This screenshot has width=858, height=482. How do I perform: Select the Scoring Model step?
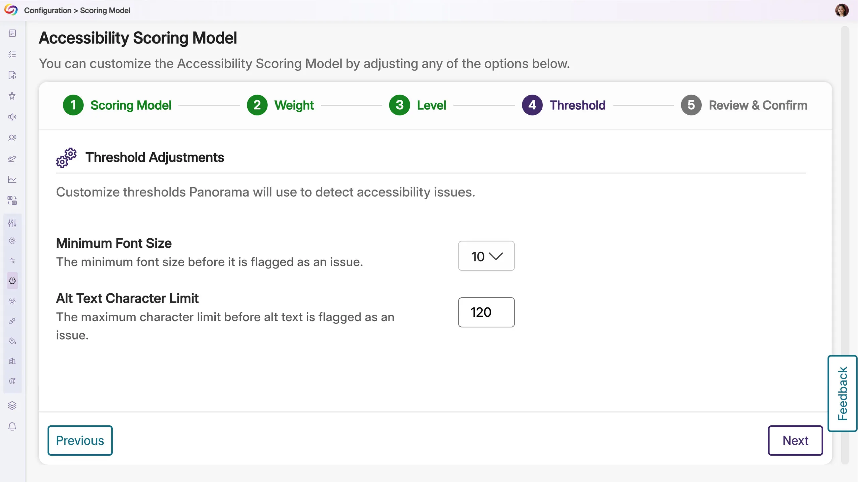pyautogui.click(x=117, y=105)
